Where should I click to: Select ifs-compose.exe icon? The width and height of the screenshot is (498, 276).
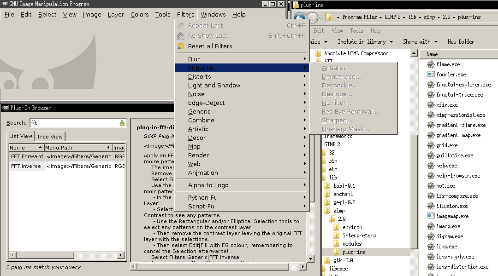pyautogui.click(x=431, y=196)
